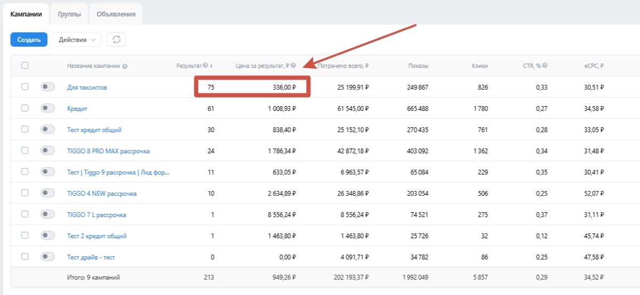The height and width of the screenshot is (295, 640).
Task: Check the box for Тест кредит общий
Action: 25,130
